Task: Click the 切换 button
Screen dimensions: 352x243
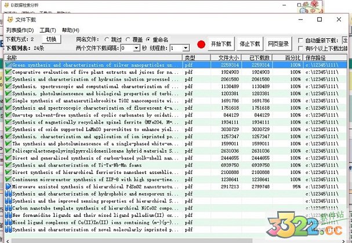Action: tap(52, 39)
